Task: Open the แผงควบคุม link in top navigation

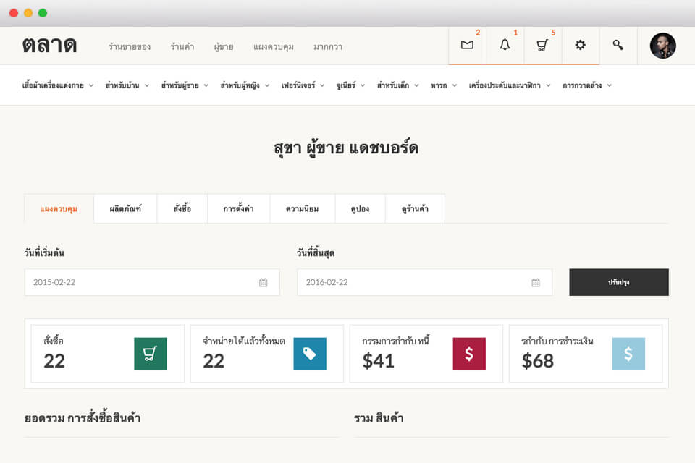Action: 273,46
